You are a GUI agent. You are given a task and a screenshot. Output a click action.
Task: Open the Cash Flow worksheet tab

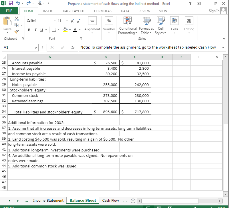click(x=111, y=201)
